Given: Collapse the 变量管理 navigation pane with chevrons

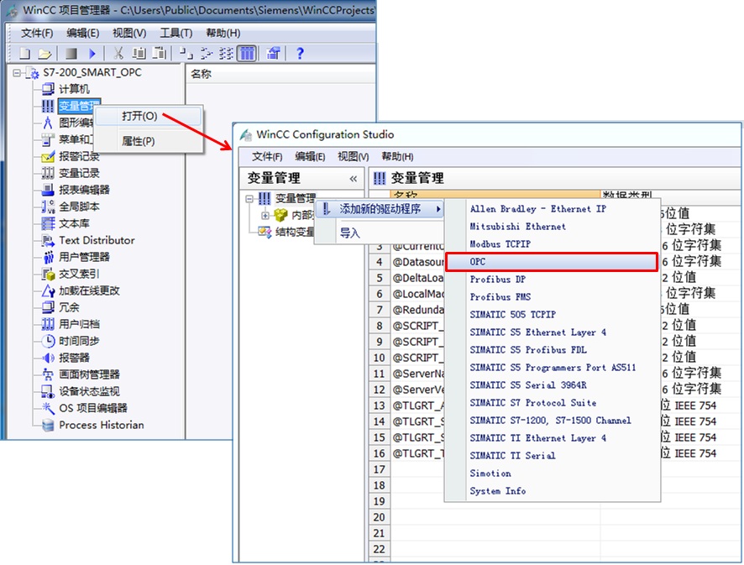Looking at the screenshot, I should point(354,179).
